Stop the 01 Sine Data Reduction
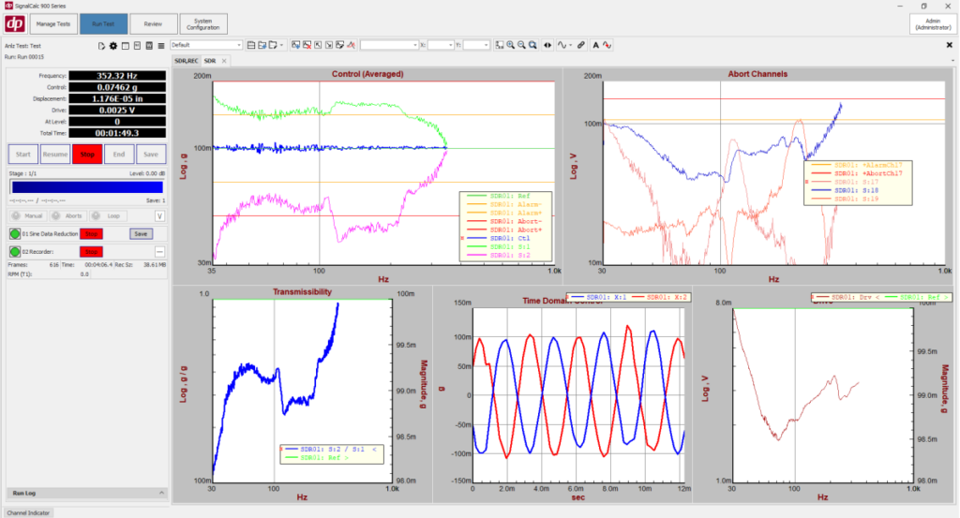The image size is (960, 518). coord(91,234)
